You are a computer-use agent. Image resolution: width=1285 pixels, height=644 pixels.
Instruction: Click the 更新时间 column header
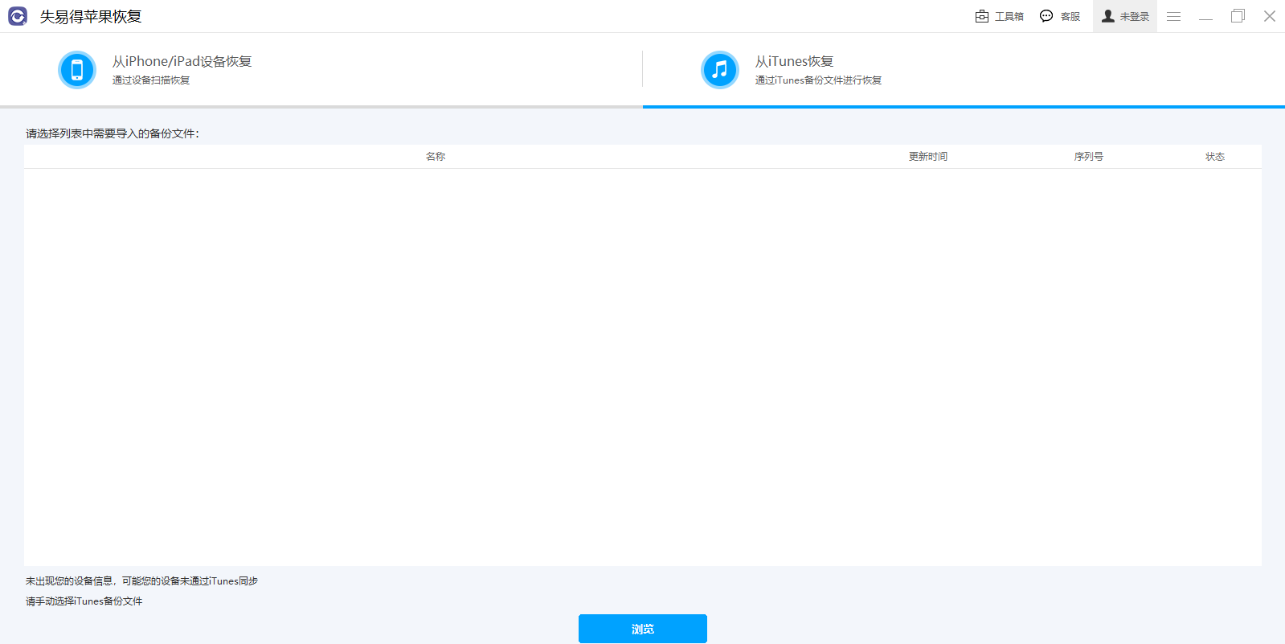[927, 157]
